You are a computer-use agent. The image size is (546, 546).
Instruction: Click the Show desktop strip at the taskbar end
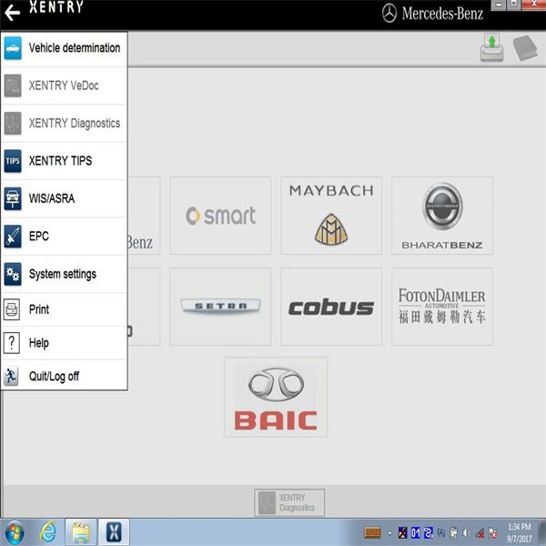pyautogui.click(x=542, y=532)
